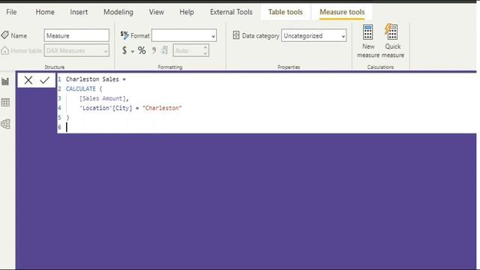The width and height of the screenshot is (480, 270).
Task: Click 'Location'[City] reference in formula
Action: 106,108
